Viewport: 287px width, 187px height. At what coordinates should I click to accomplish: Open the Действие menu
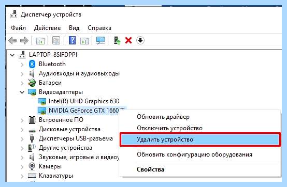click(48, 28)
